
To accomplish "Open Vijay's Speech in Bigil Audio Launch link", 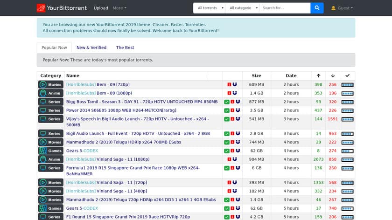I will coord(138,122).
